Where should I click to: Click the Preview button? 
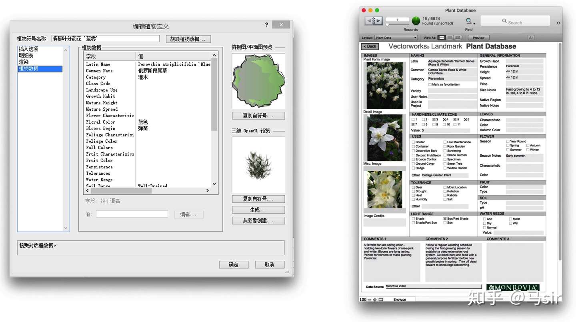coord(478,38)
